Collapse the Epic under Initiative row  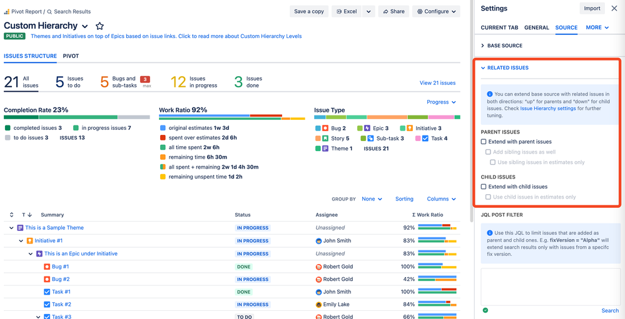[x=31, y=254]
